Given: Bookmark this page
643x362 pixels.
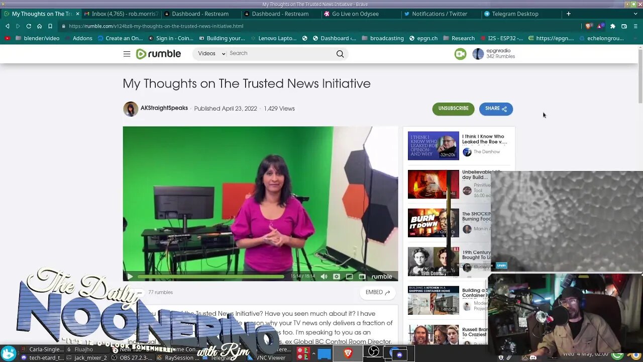Looking at the screenshot, I should tap(50, 26).
